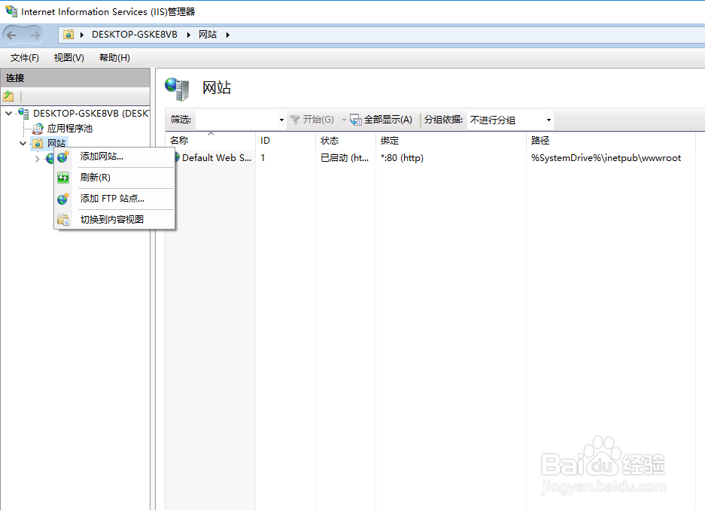Click DESKTOP-GSKE8VB in the breadcrumb

(135, 35)
